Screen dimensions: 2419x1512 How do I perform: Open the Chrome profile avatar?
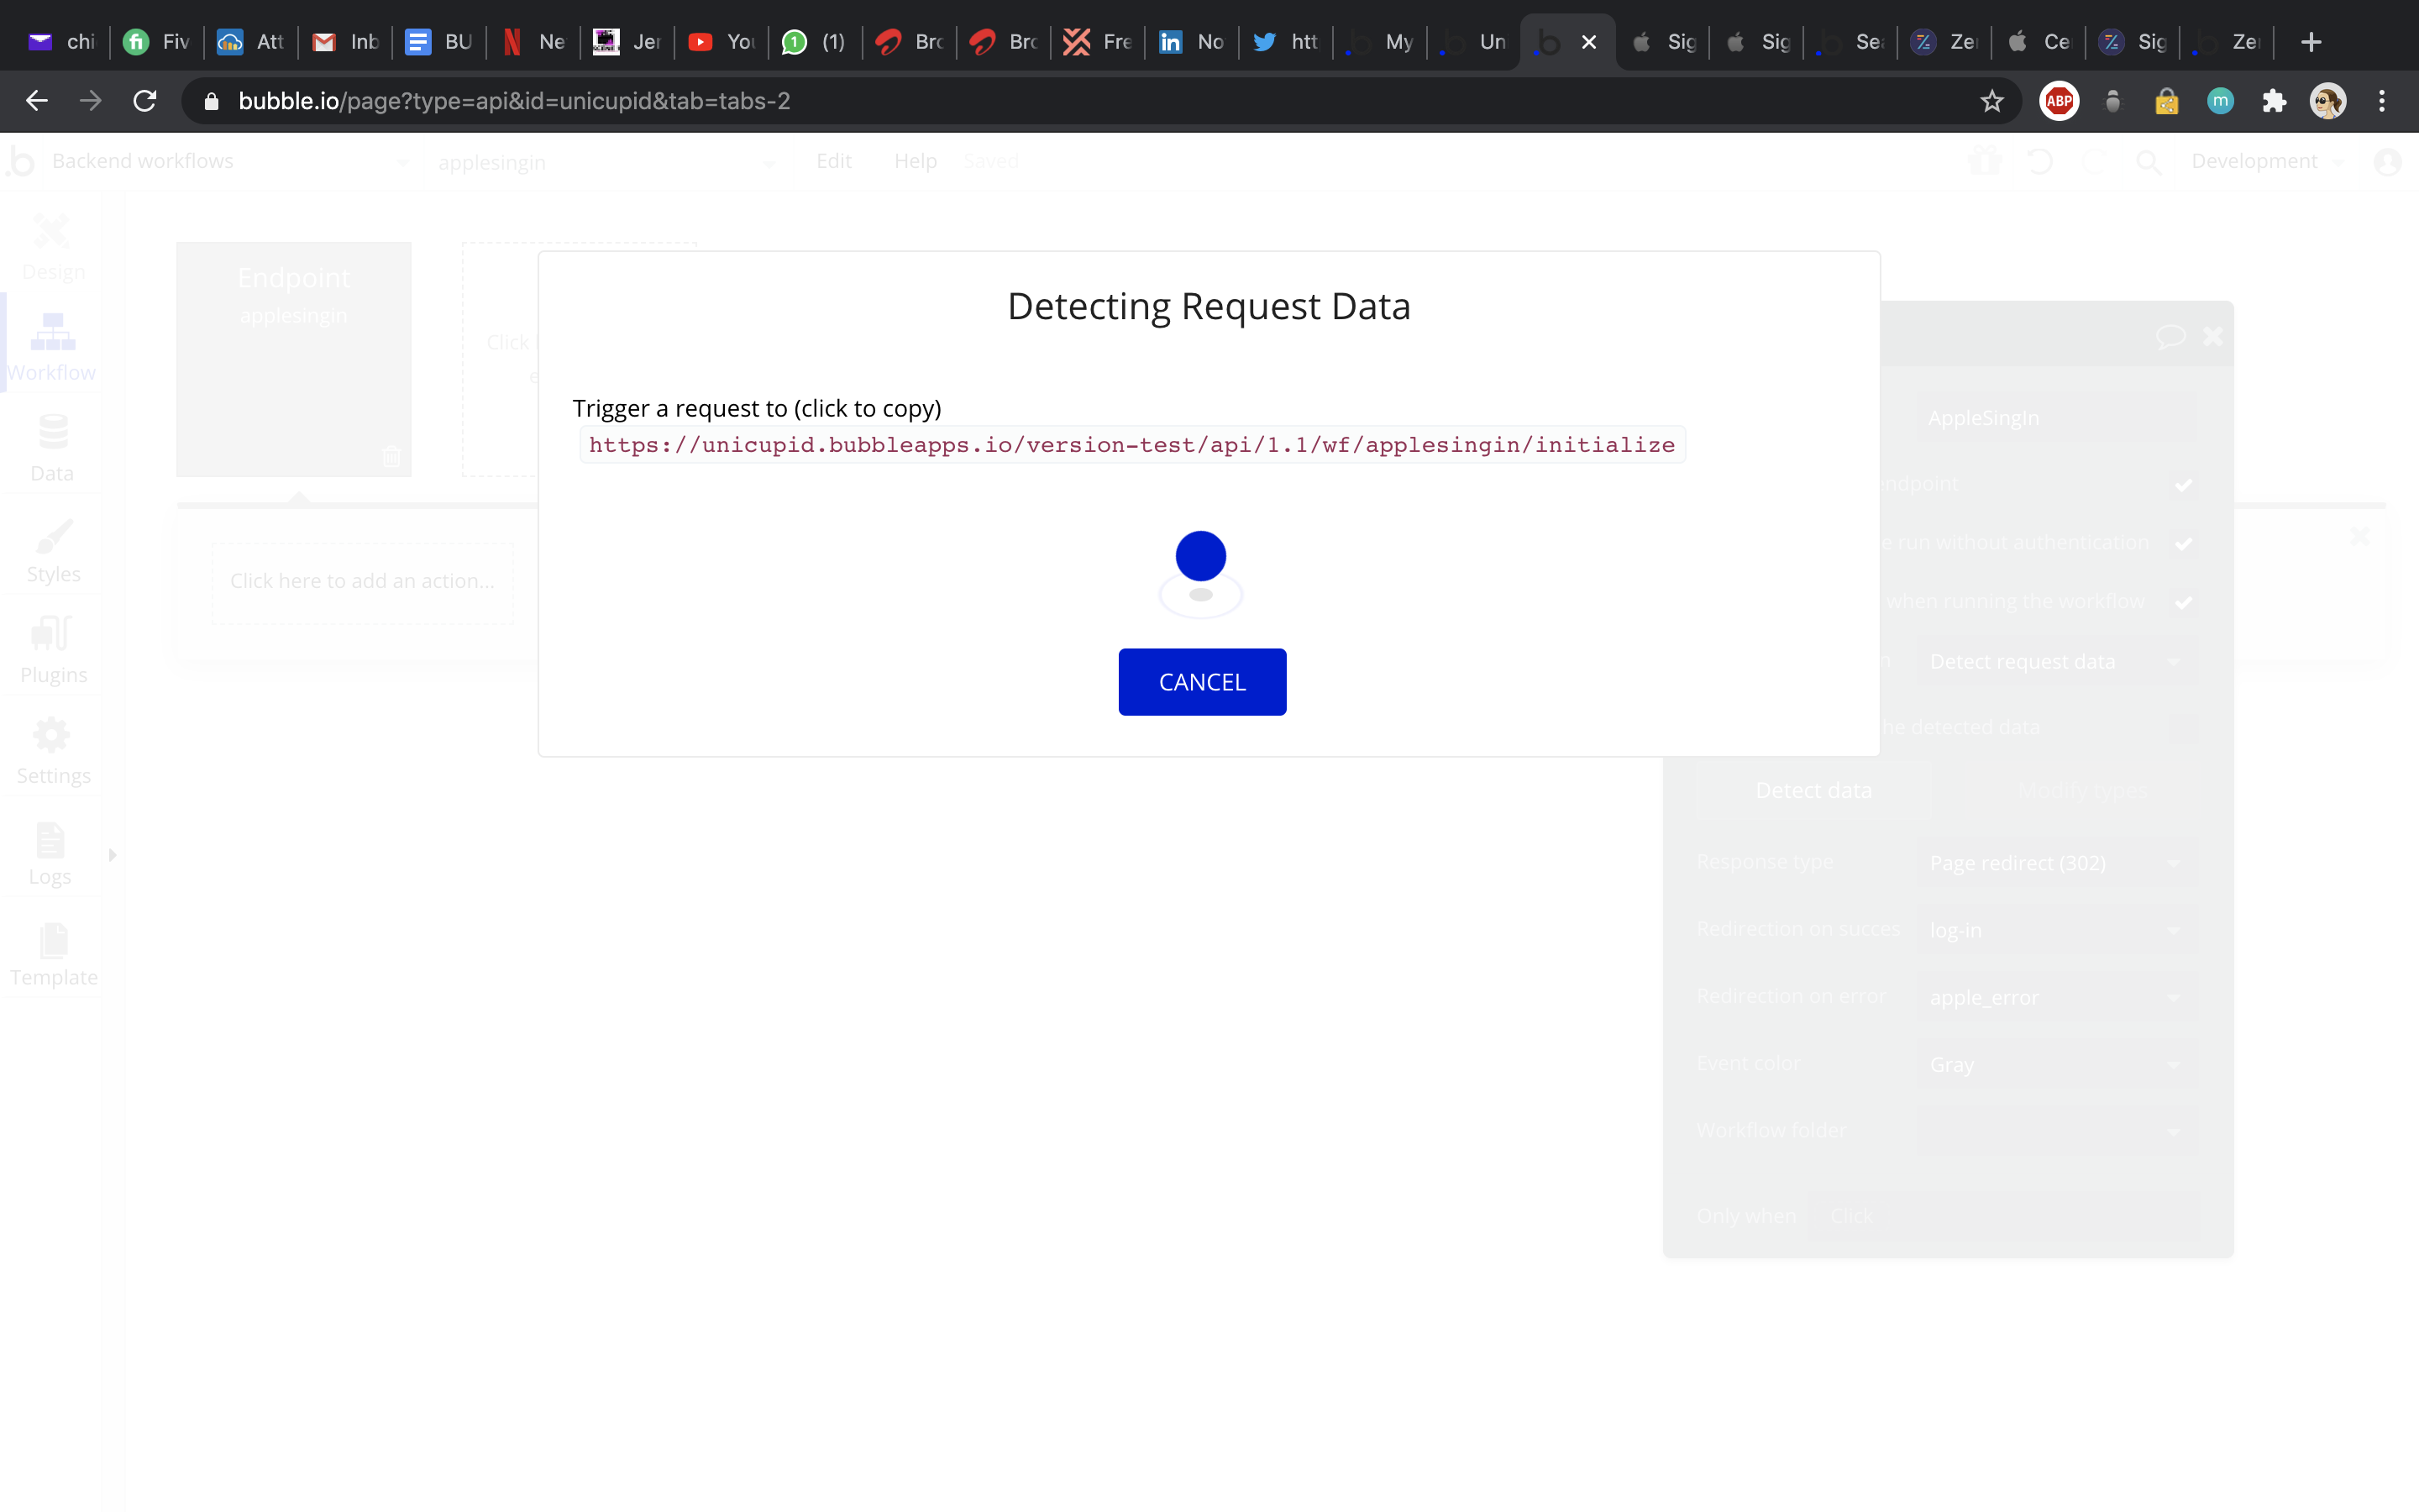[x=2328, y=101]
